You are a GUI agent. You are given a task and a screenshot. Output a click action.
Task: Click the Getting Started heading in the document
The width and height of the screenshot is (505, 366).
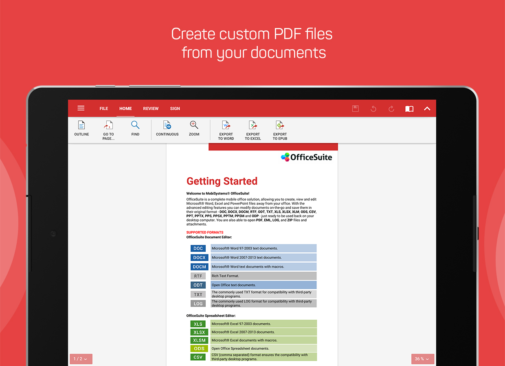tap(222, 181)
